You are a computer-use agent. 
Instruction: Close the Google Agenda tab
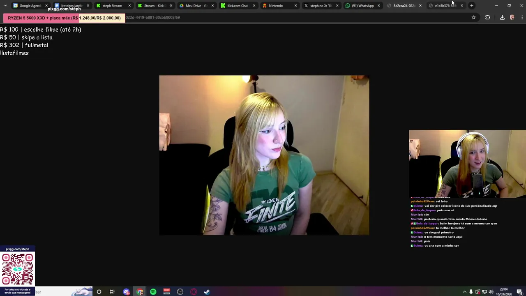[x=46, y=6]
